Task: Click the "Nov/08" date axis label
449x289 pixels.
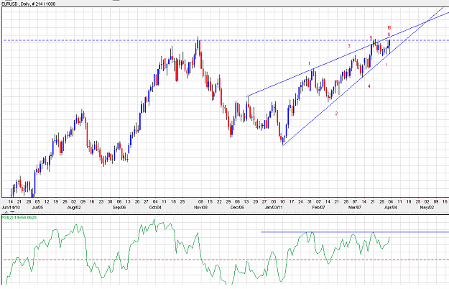Action: tap(200, 207)
